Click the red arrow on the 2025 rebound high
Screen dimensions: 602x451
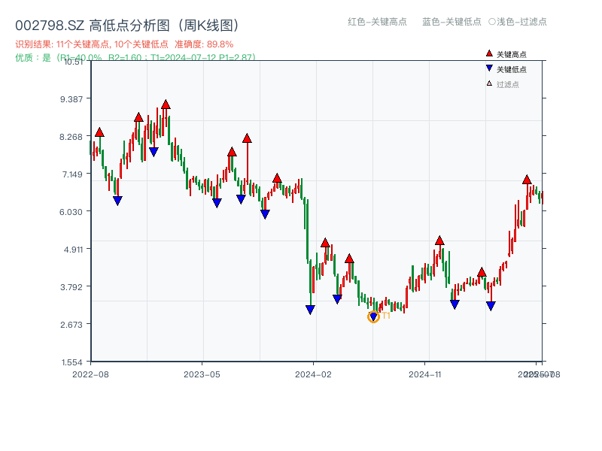pyautogui.click(x=526, y=178)
